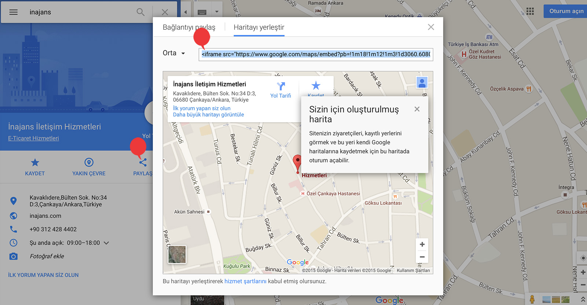
Task: Click Yol Tarifi directions icon in preview
Action: (x=281, y=86)
